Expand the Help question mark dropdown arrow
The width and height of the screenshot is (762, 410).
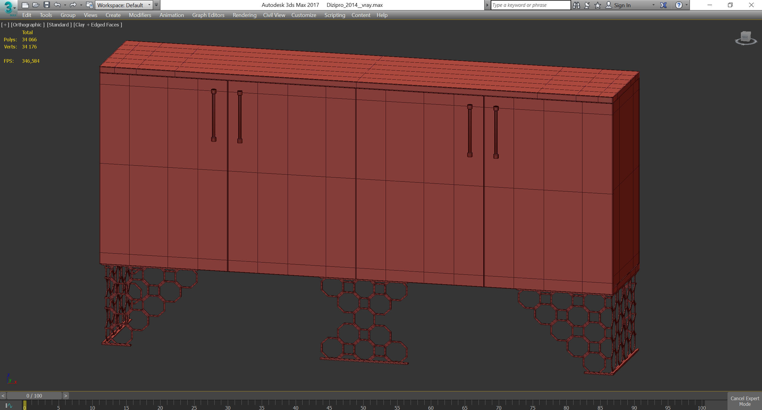tap(687, 5)
